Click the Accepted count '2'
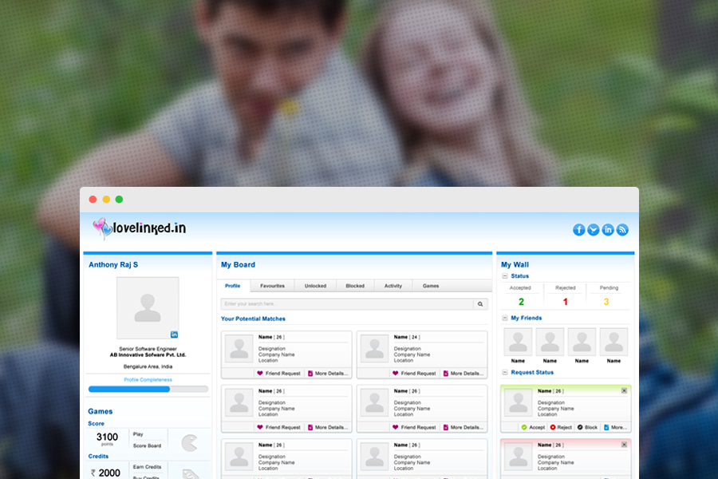The height and width of the screenshot is (479, 718). click(x=521, y=302)
